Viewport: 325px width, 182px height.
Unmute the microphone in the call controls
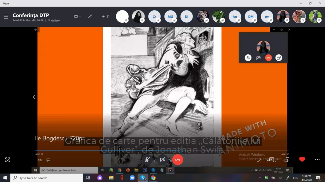[x=147, y=160]
